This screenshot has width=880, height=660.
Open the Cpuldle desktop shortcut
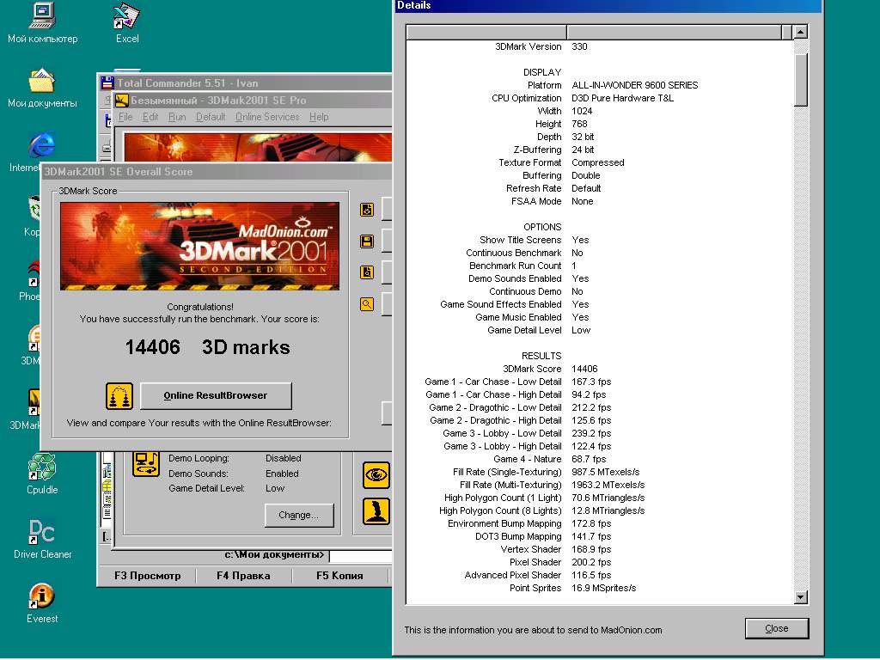42,468
